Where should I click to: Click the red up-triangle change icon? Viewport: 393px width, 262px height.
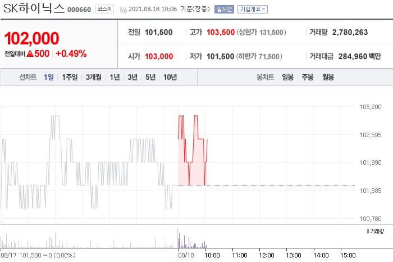(x=30, y=53)
